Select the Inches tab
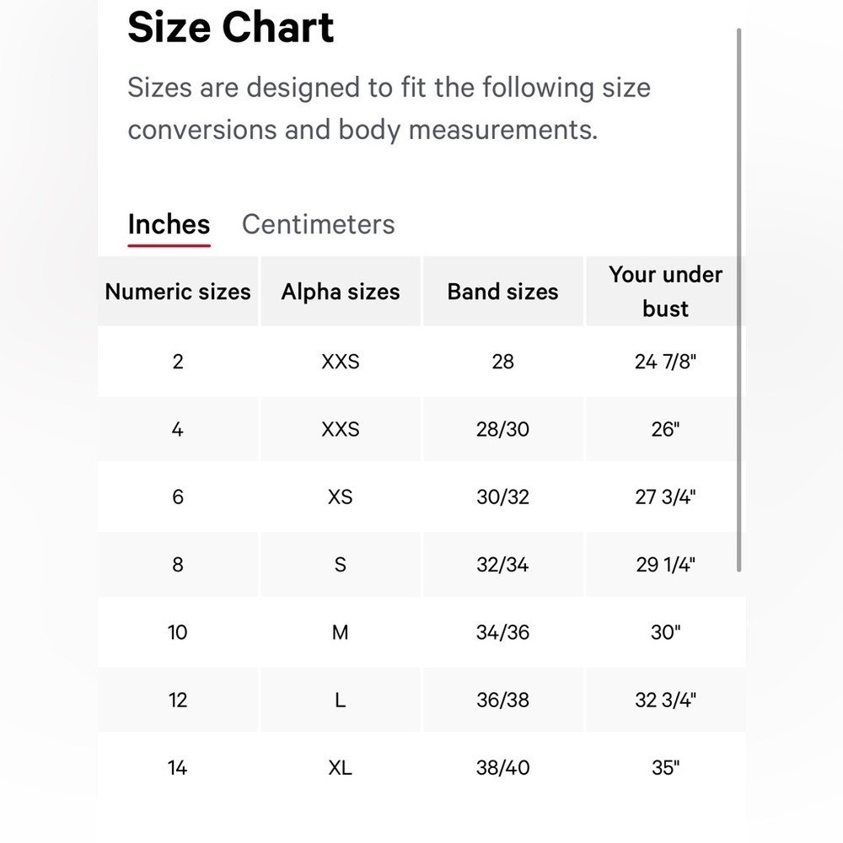 point(169,224)
